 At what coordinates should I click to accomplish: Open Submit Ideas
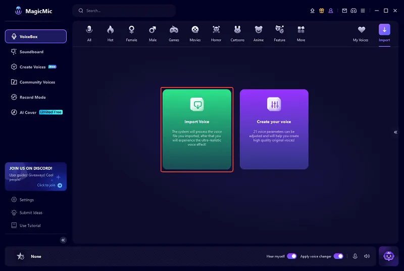point(27,212)
